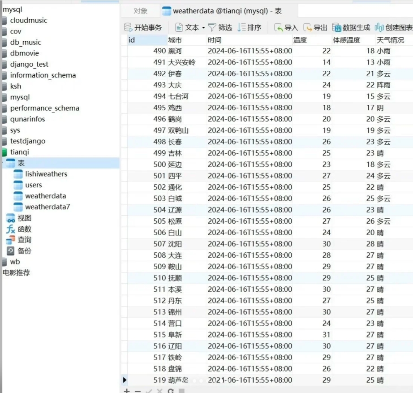Click the 文本 text view icon
The width and height of the screenshot is (413, 393).
(179, 27)
